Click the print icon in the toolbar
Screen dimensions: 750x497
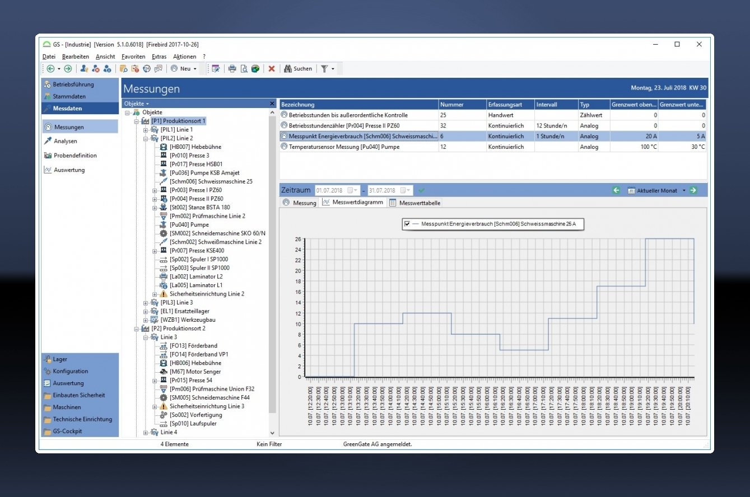tap(232, 69)
